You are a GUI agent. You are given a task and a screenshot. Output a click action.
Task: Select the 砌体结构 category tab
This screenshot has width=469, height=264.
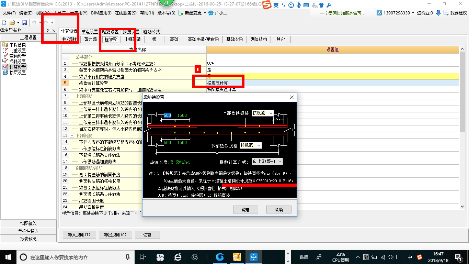point(259,39)
